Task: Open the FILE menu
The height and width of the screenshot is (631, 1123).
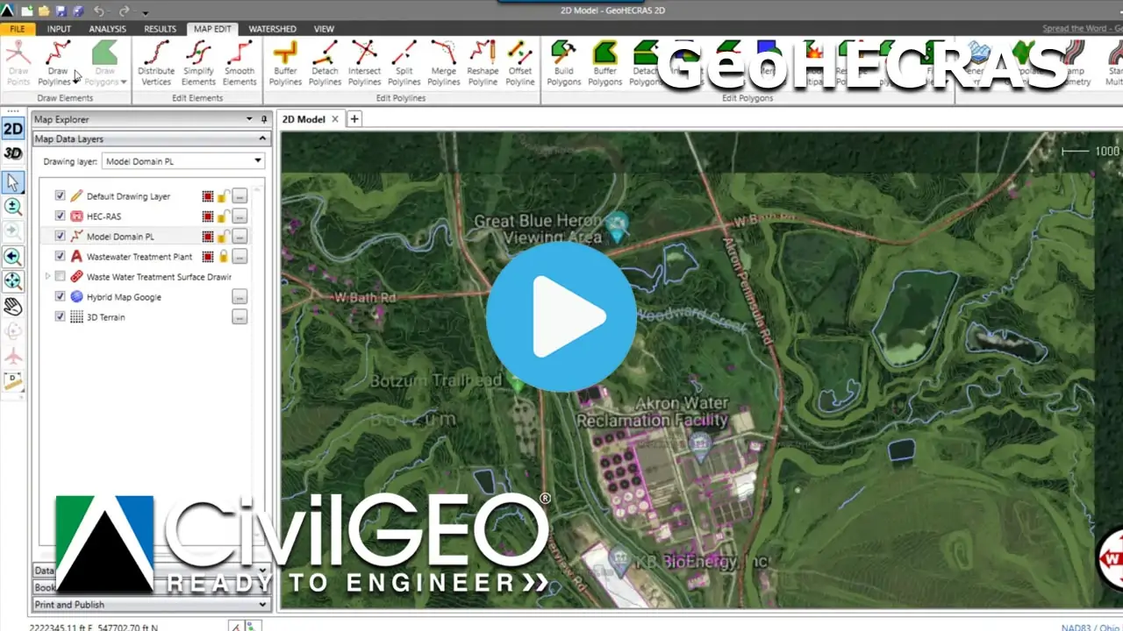Action: 17,28
